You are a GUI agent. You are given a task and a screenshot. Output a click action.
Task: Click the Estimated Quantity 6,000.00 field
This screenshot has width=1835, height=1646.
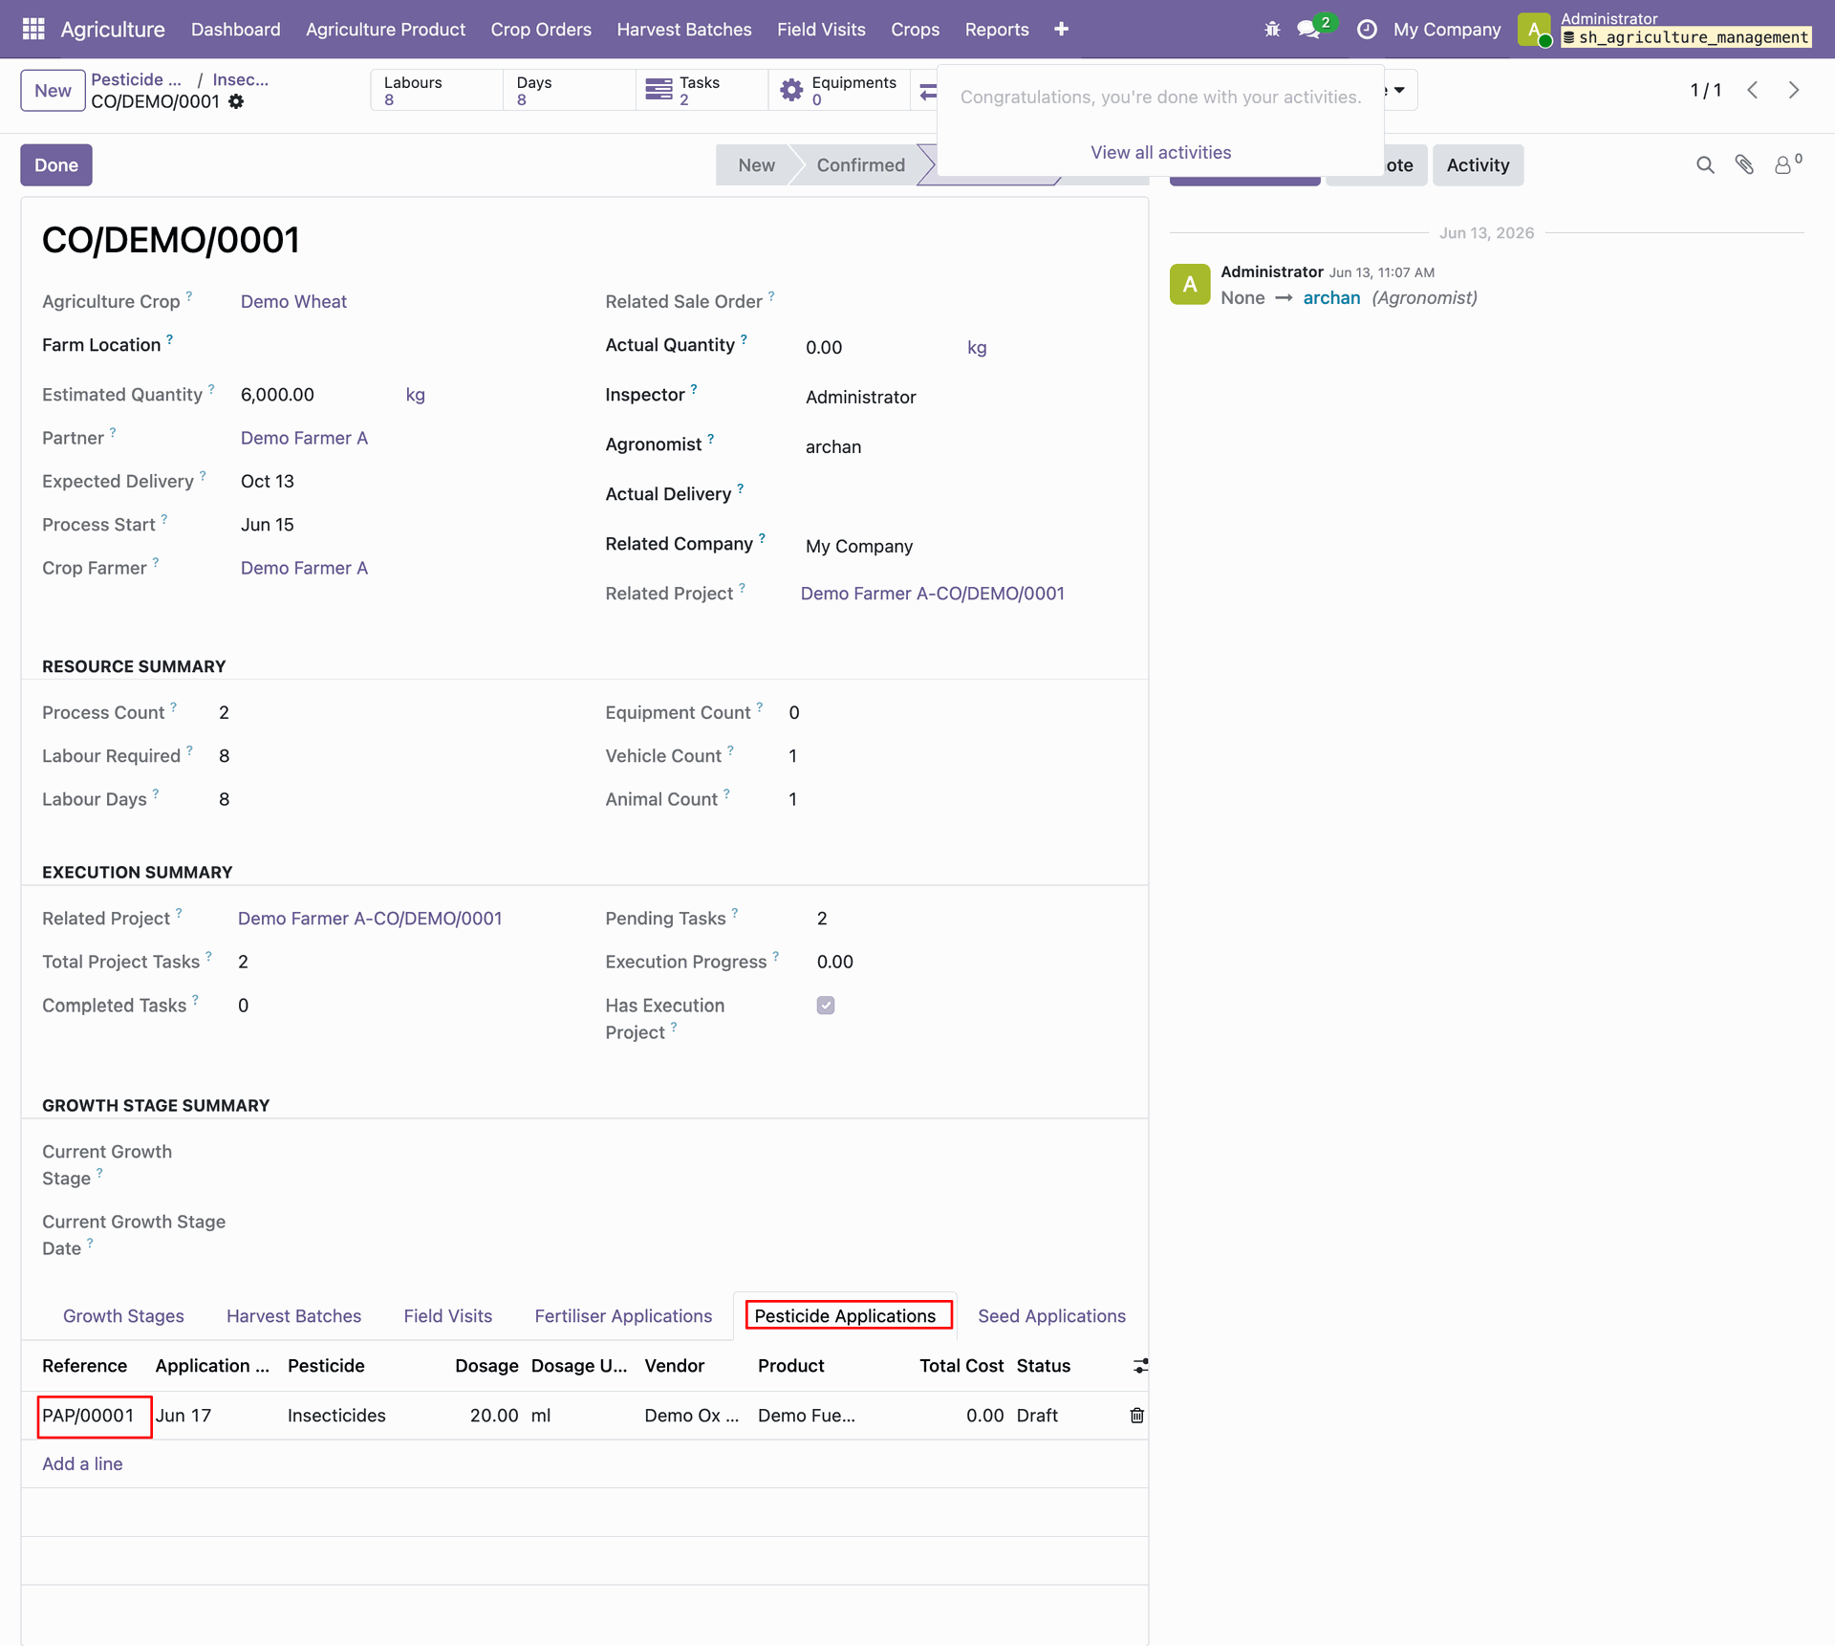pos(277,394)
